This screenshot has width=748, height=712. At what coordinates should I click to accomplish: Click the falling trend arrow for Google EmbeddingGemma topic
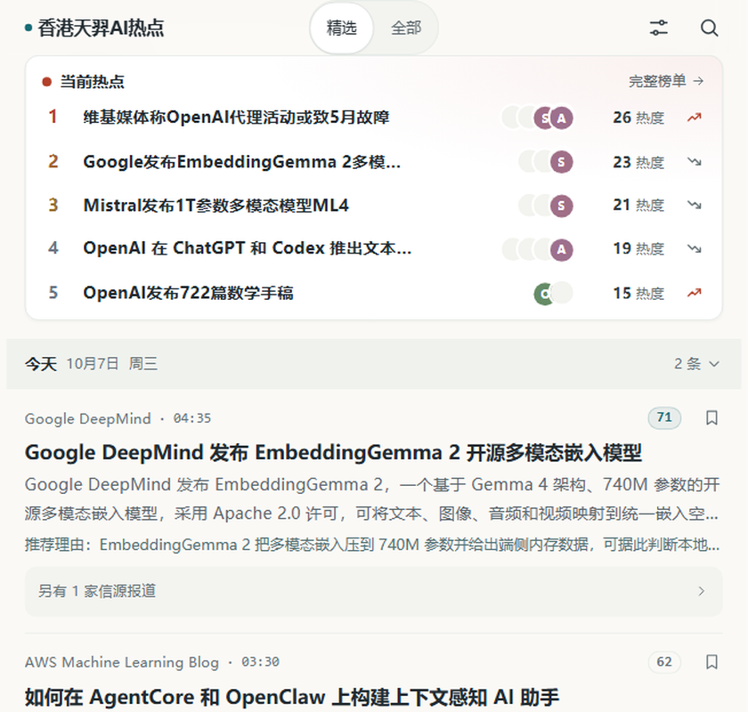pos(694,162)
